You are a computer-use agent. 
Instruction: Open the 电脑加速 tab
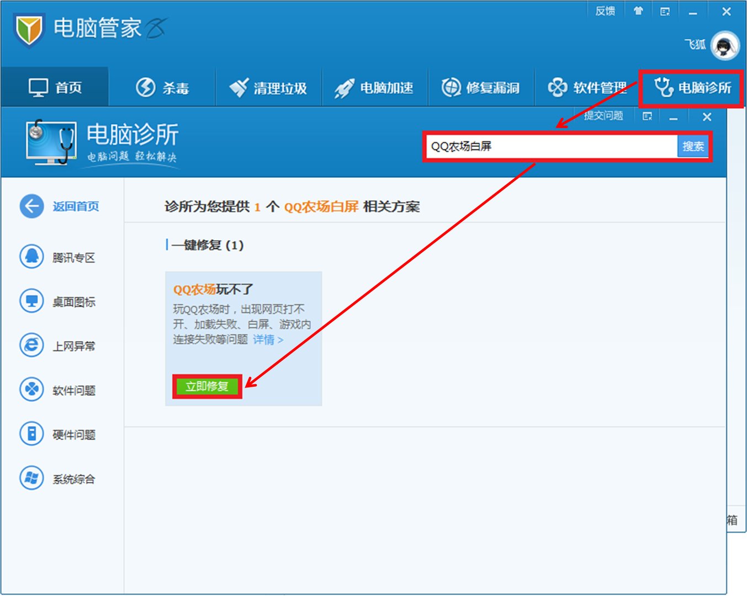click(375, 87)
